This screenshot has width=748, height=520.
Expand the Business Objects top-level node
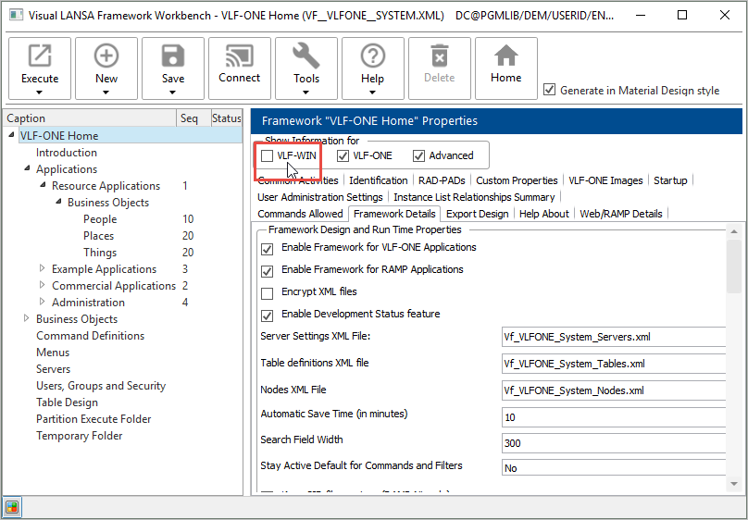click(x=27, y=319)
